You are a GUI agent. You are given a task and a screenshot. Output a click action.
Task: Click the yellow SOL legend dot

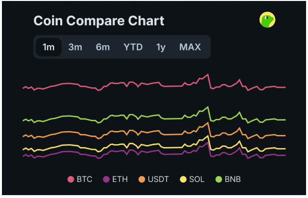point(184,180)
